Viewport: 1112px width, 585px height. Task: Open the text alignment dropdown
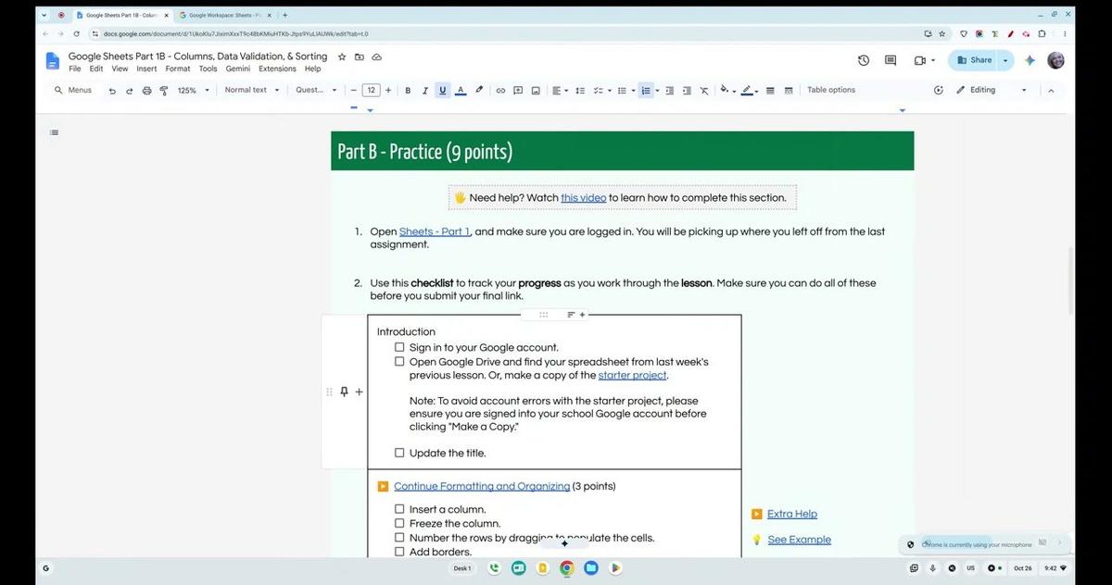tap(561, 91)
